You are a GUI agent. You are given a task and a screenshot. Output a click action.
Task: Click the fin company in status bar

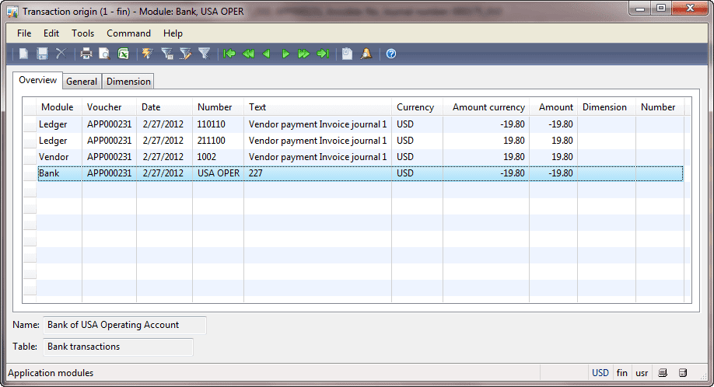click(x=622, y=373)
